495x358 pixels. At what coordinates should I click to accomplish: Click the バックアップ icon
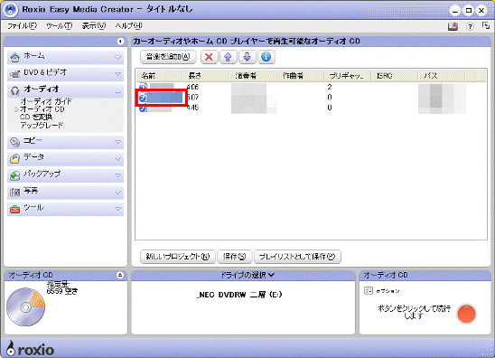point(14,175)
